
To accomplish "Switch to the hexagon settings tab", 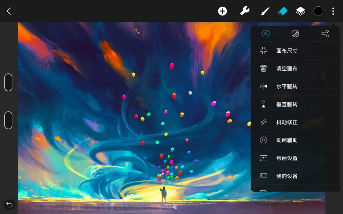I will pos(266,34).
